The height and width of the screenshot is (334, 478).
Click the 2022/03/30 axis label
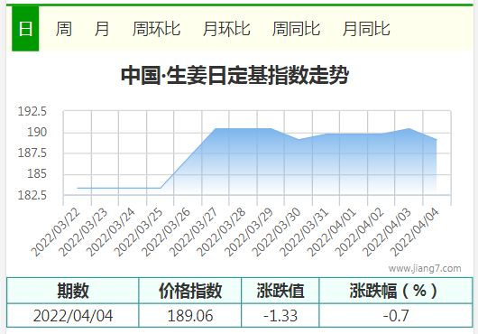tap(277, 232)
